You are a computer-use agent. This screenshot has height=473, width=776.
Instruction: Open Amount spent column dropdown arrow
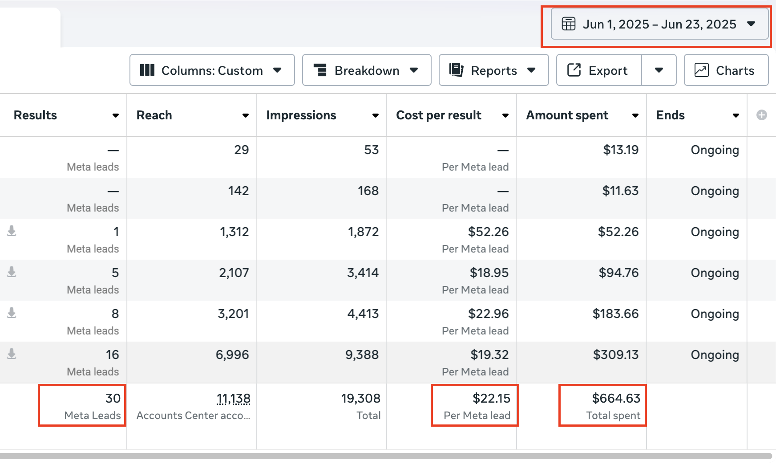pos(635,115)
